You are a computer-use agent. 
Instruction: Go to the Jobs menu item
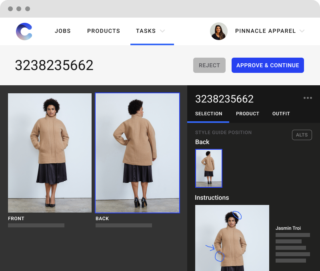[x=63, y=31]
